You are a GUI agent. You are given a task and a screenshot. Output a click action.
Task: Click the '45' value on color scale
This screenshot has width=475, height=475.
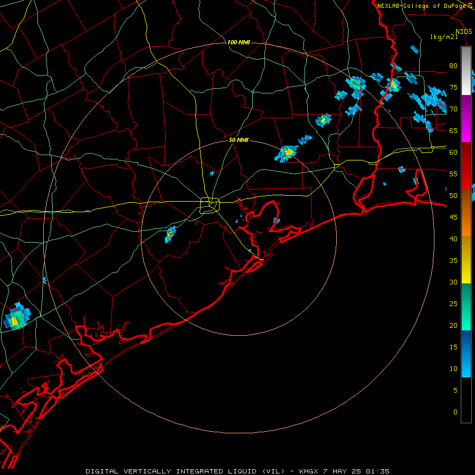(453, 217)
